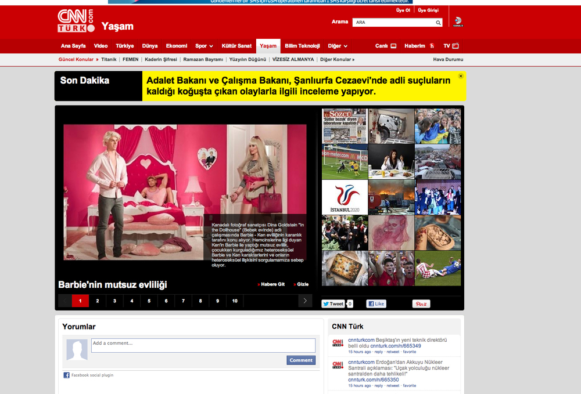This screenshot has height=394, width=581.
Task: Open Canlı live stream link
Action: 385,46
